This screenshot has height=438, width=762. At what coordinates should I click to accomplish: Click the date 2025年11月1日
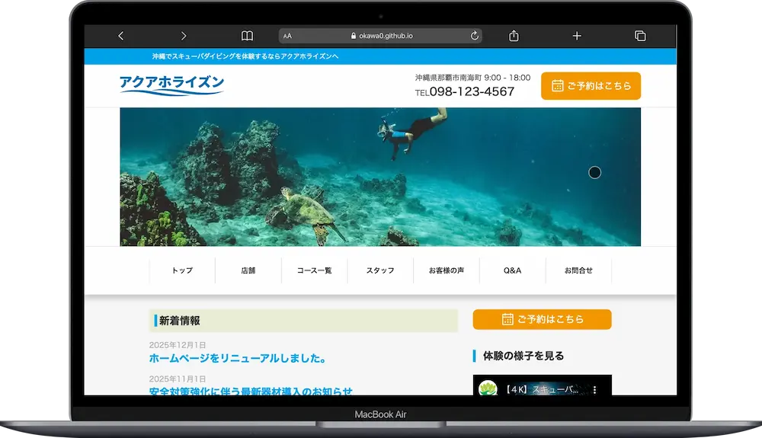pyautogui.click(x=178, y=379)
